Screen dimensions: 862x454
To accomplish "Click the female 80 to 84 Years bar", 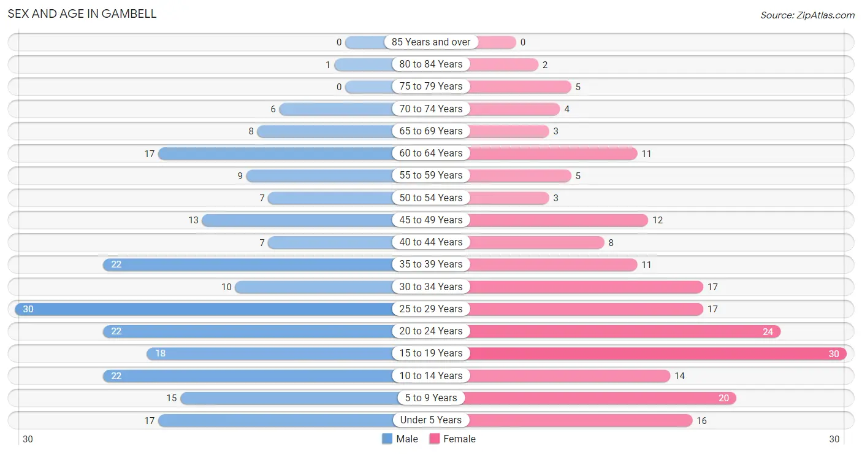I will [x=504, y=64].
